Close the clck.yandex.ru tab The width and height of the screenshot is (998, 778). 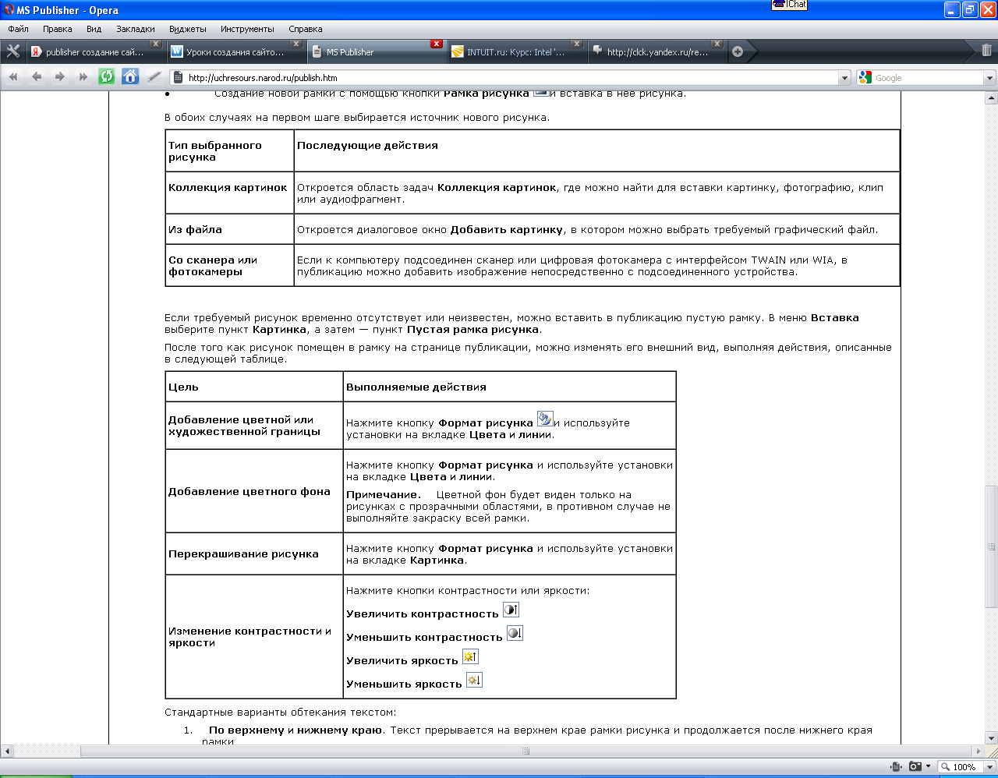[x=717, y=44]
